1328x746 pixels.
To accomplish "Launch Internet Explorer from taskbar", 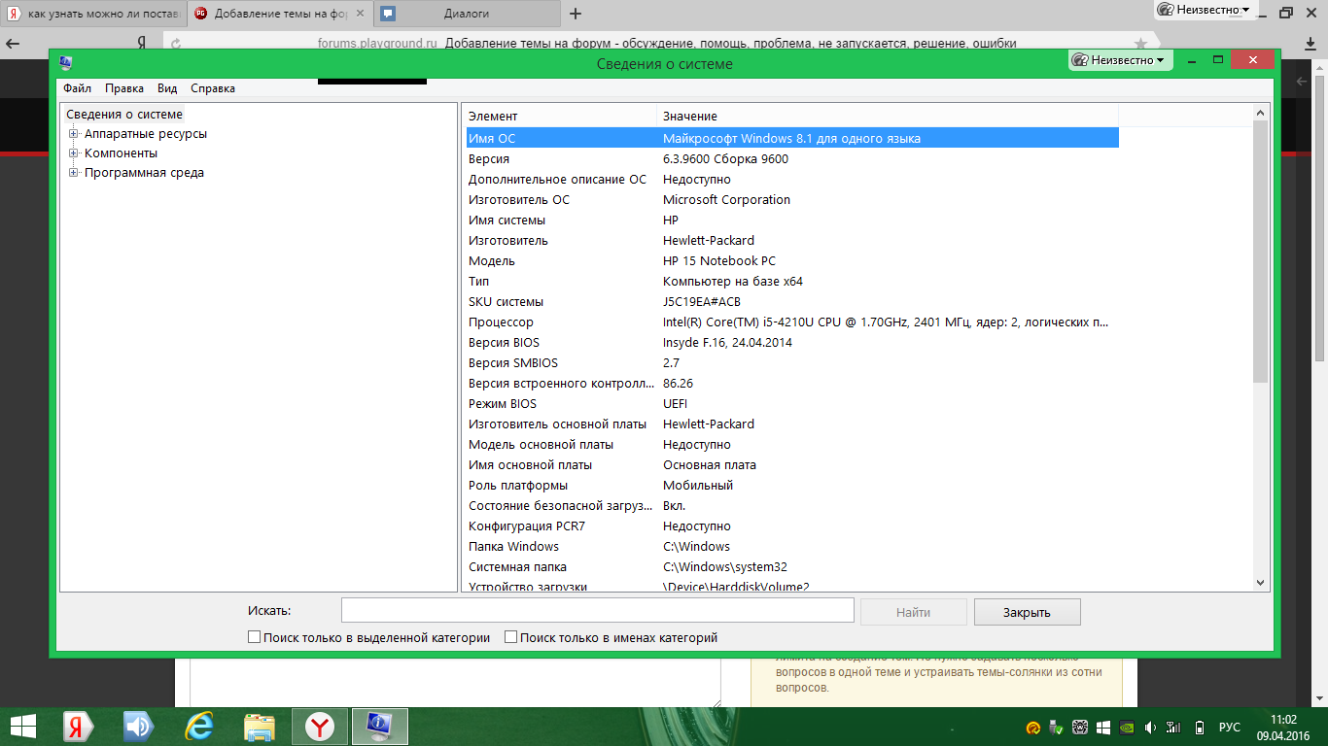I will point(198,727).
